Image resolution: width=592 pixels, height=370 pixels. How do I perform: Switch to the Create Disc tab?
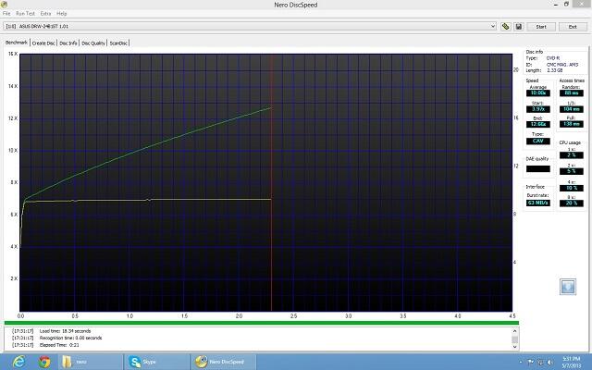43,43
